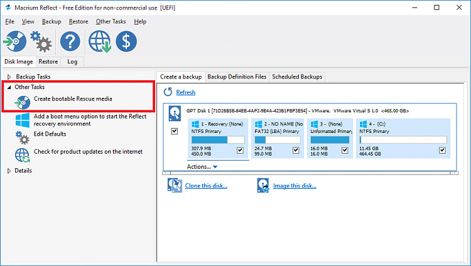471x266 pixels.
Task: Click the scrollbar left arrow under disk list
Action: click(166, 173)
